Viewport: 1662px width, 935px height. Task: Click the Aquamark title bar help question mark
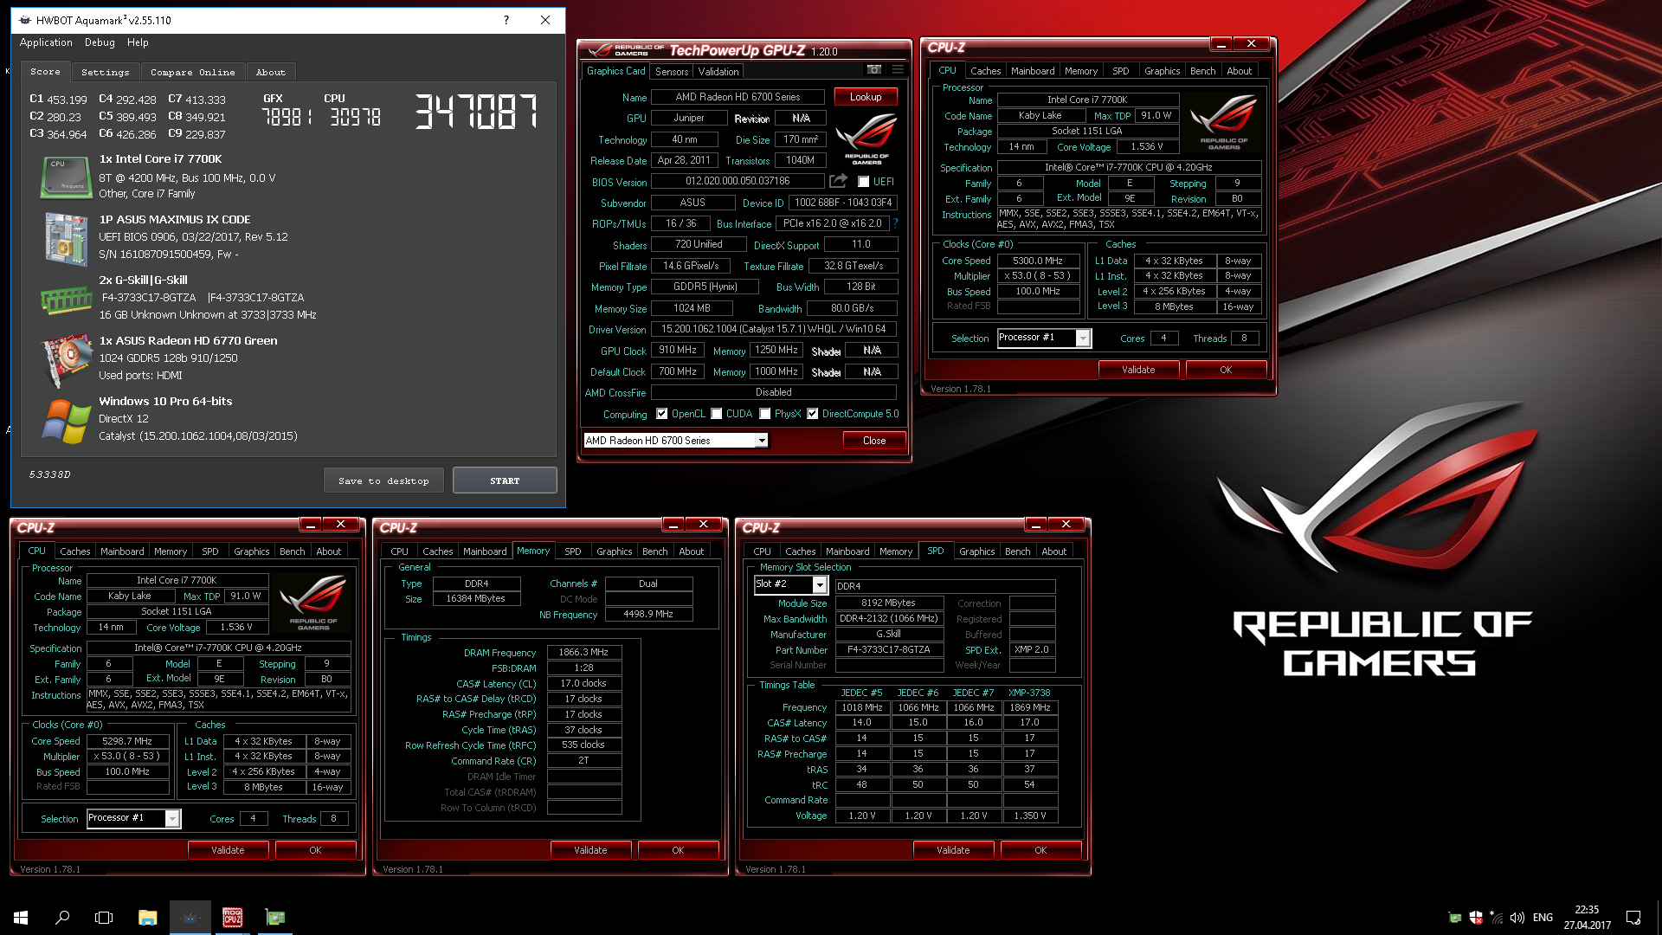click(506, 20)
